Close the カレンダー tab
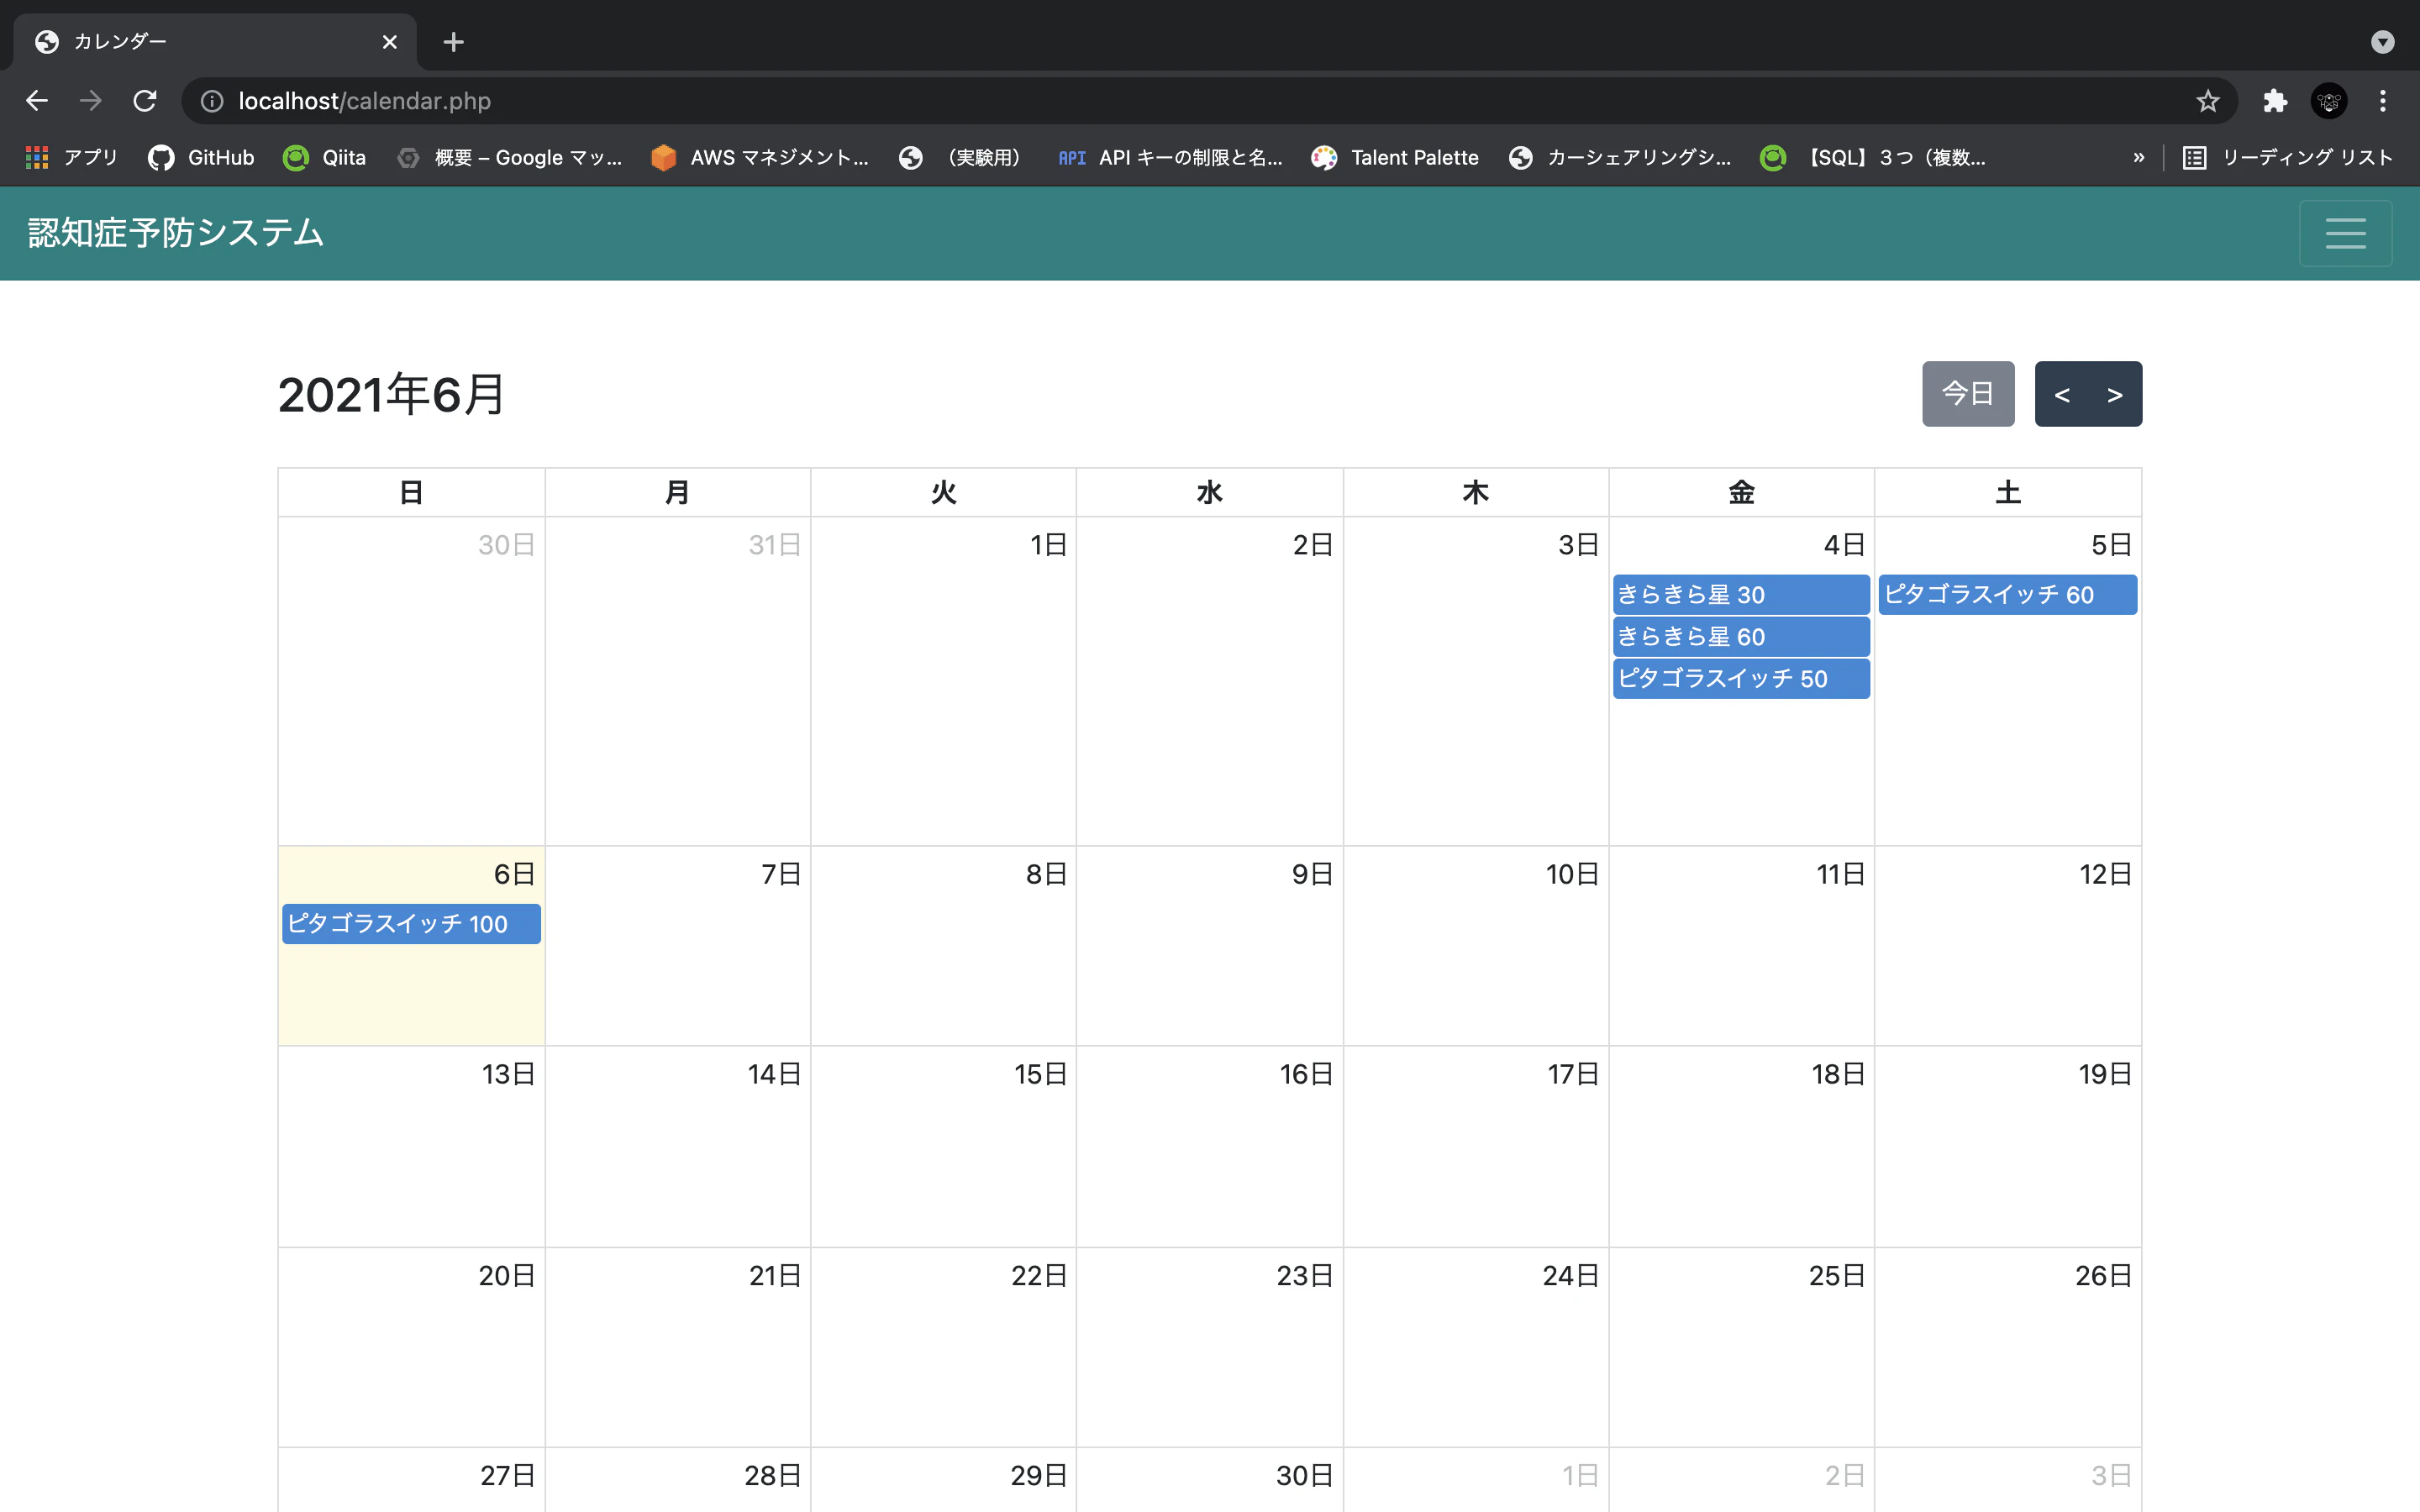Screen dimensions: 2420x1512 click(390, 42)
